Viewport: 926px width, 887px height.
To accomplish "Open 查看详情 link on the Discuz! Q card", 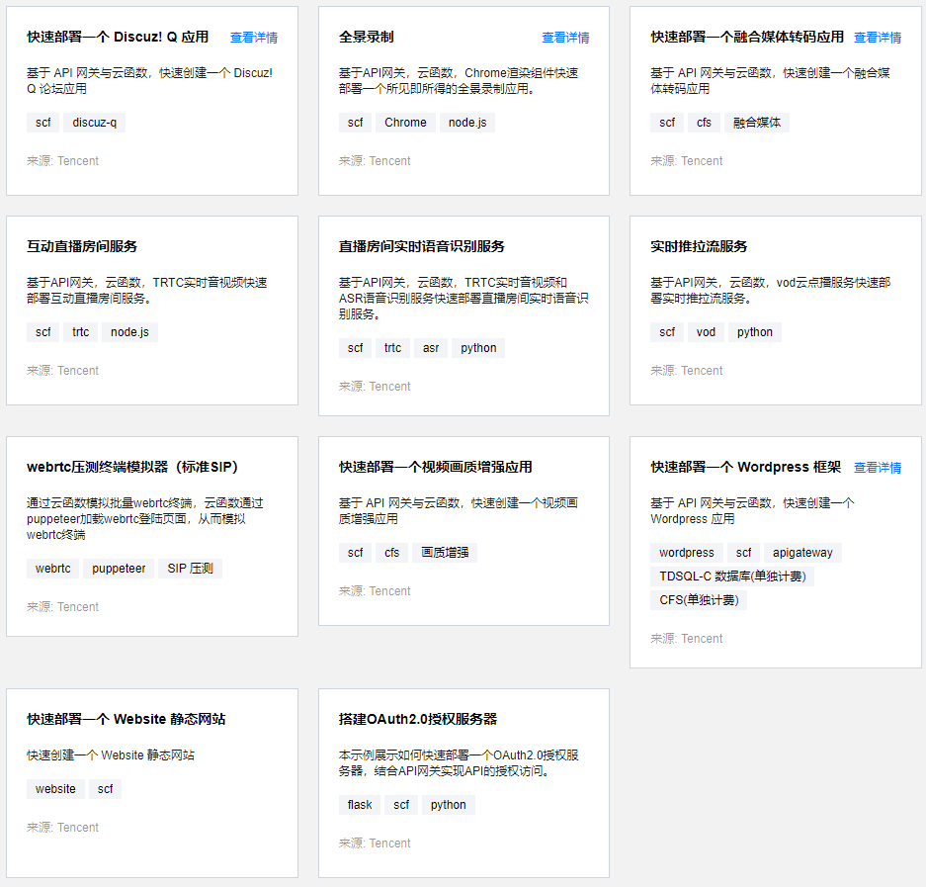I will (x=254, y=38).
